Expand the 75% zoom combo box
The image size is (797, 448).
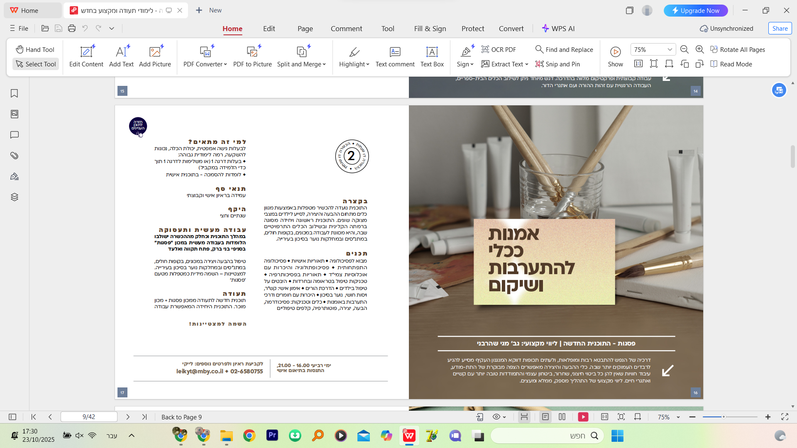pos(670,49)
